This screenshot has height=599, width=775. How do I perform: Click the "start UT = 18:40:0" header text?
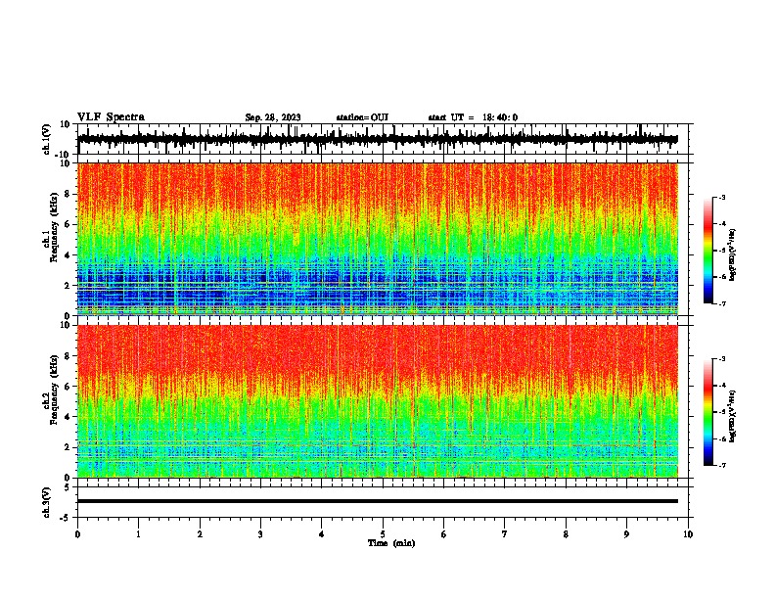473,117
